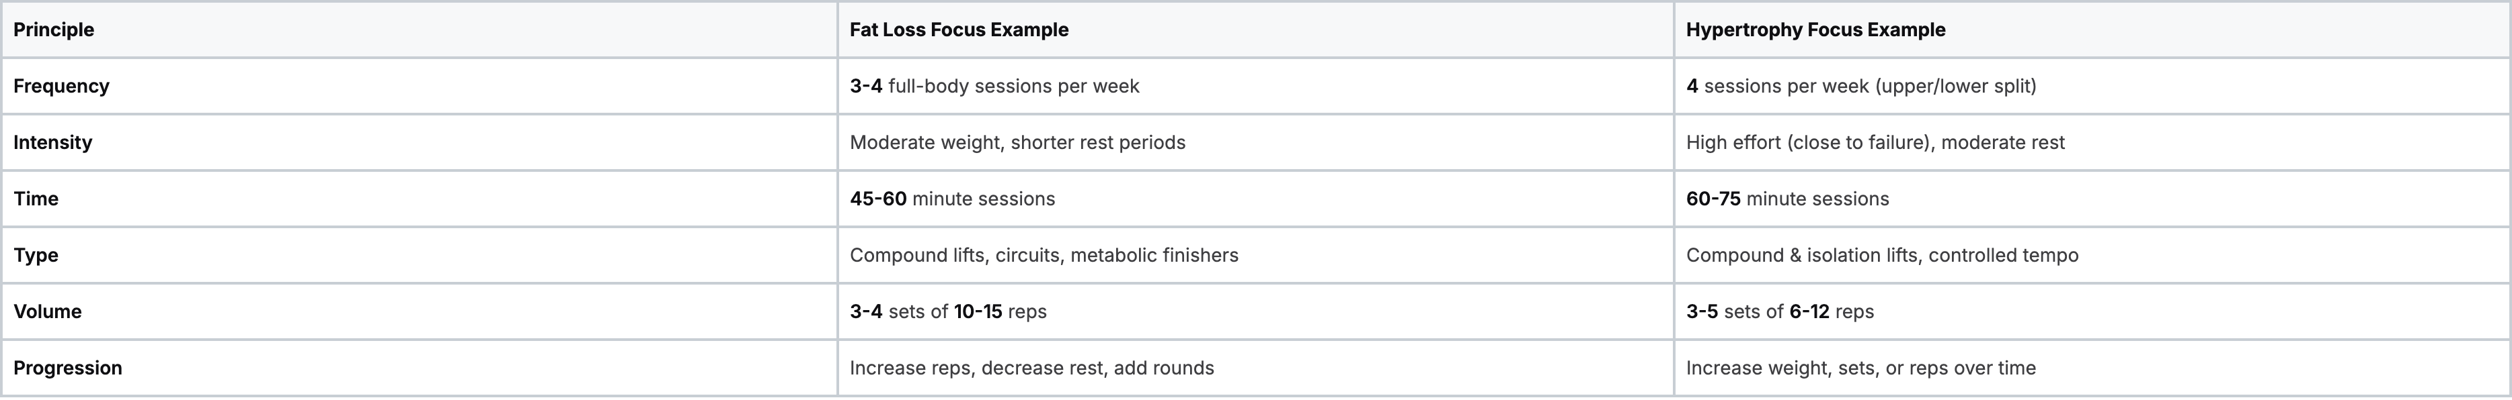
Task: Select the Time row label
Action: point(36,199)
